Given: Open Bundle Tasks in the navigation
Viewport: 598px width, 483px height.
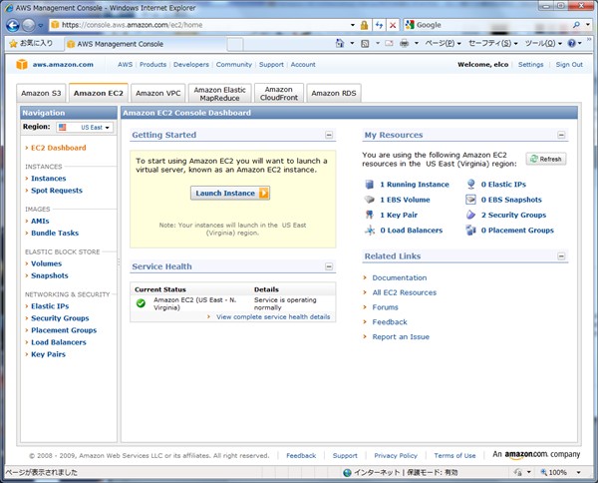Looking at the screenshot, I should (x=55, y=233).
